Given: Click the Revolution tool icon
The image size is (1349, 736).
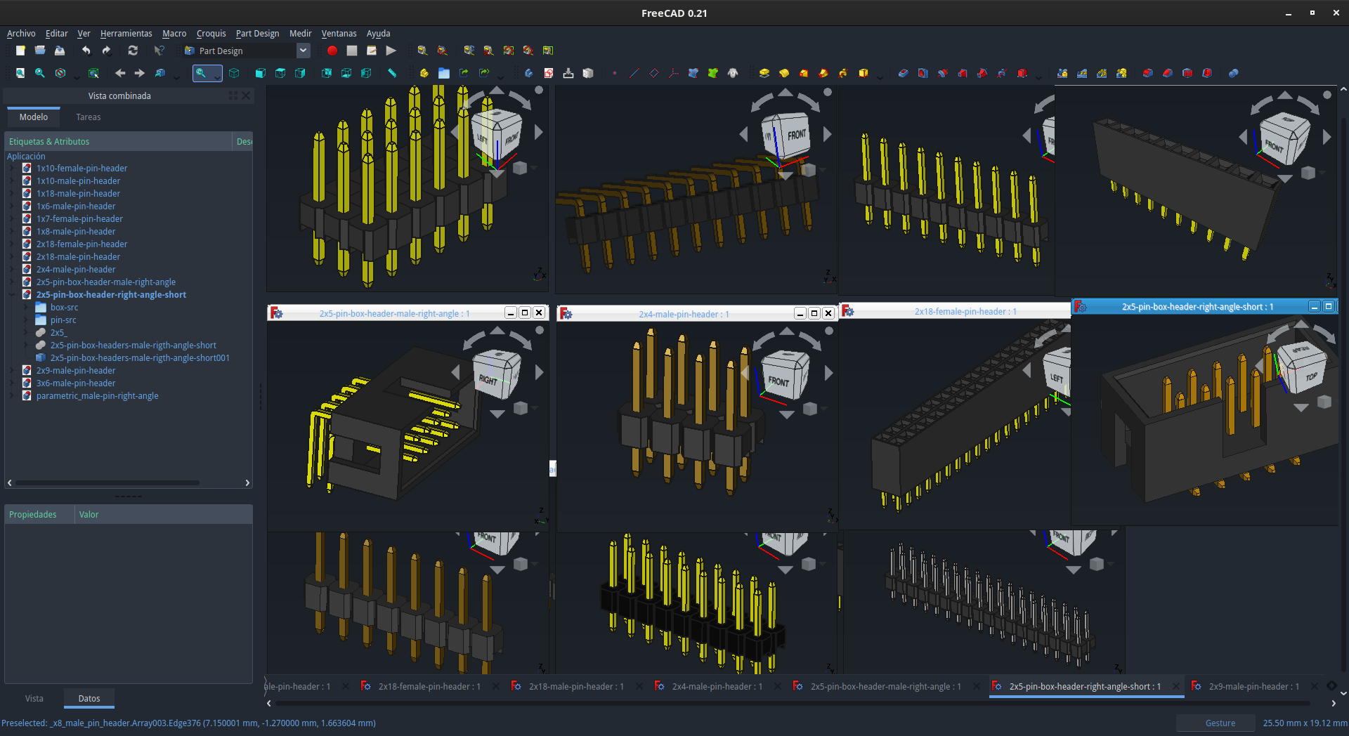Looking at the screenshot, I should [x=784, y=73].
